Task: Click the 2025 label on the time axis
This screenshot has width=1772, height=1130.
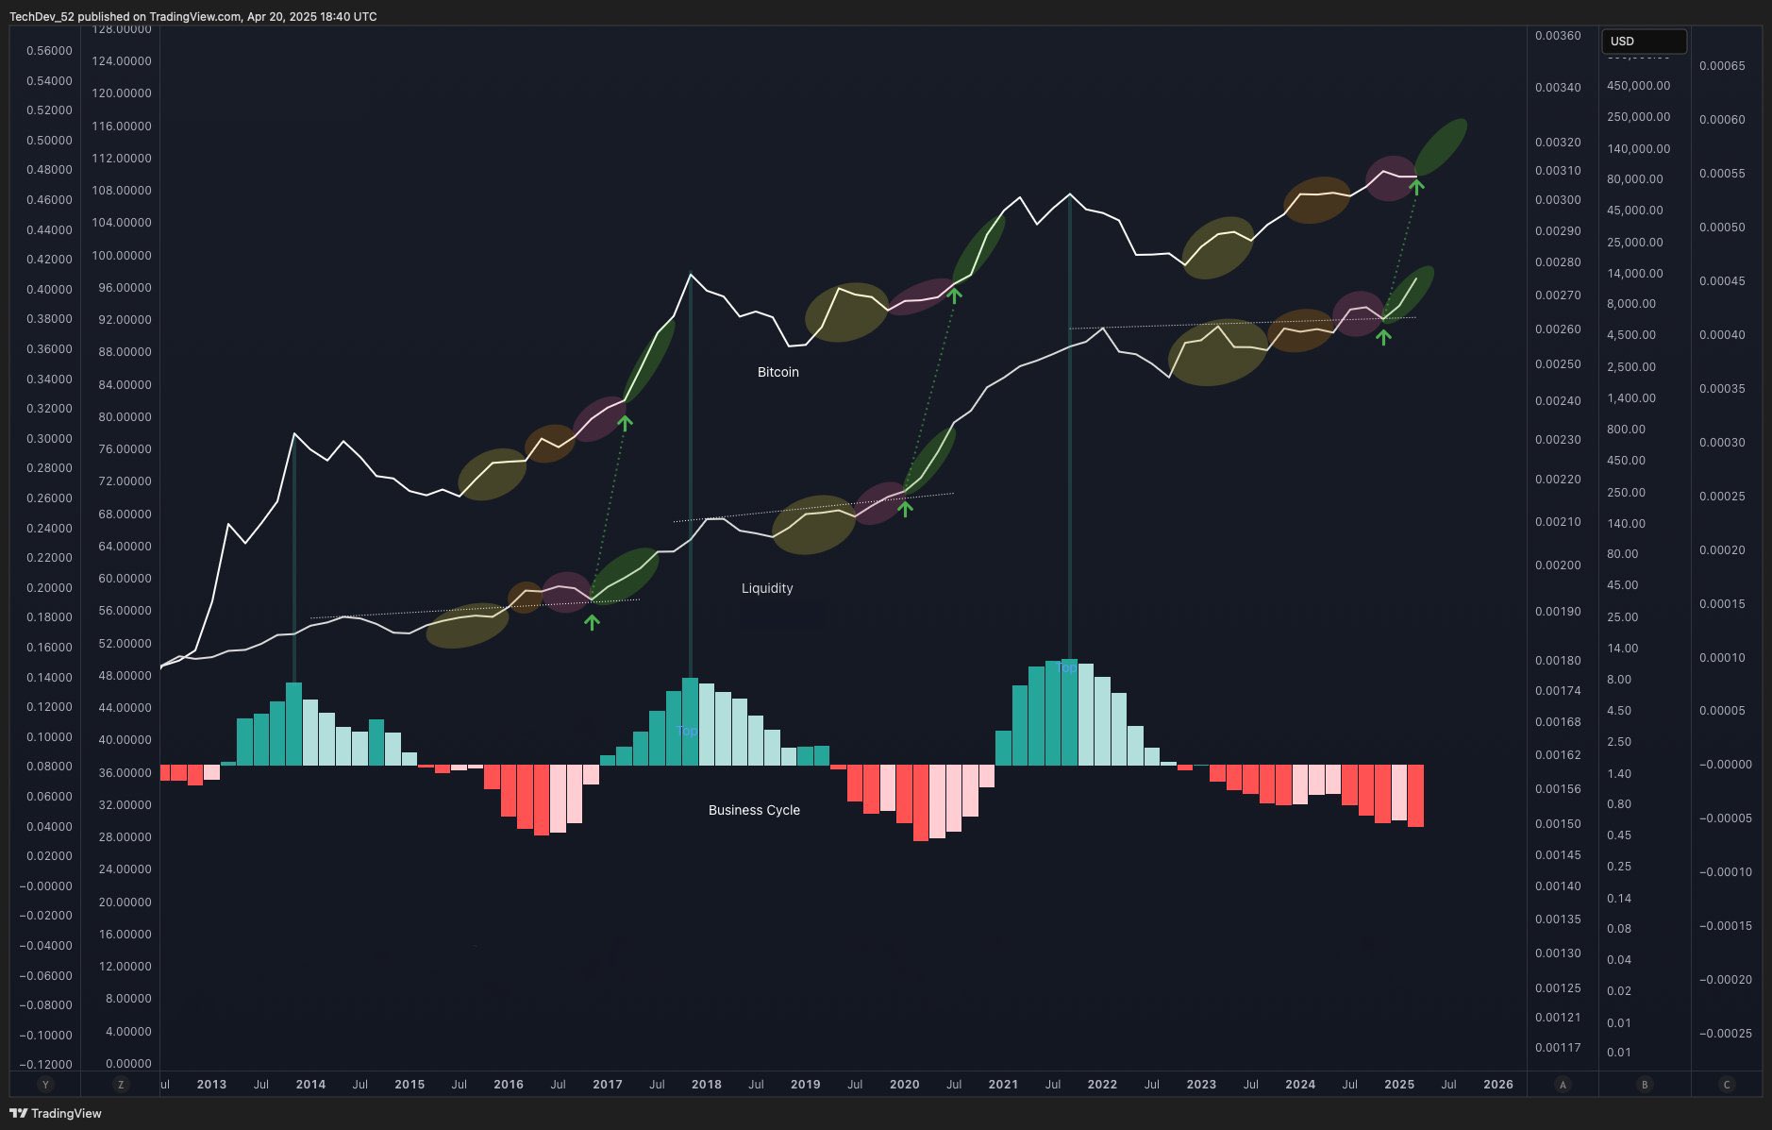Action: pyautogui.click(x=1399, y=1085)
